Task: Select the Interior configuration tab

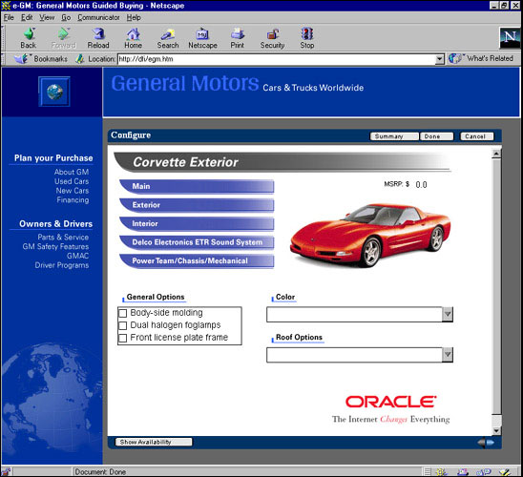Action: 197,223
